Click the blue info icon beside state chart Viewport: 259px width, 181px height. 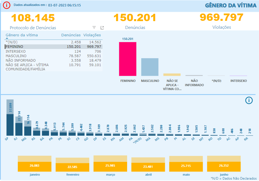249,100
